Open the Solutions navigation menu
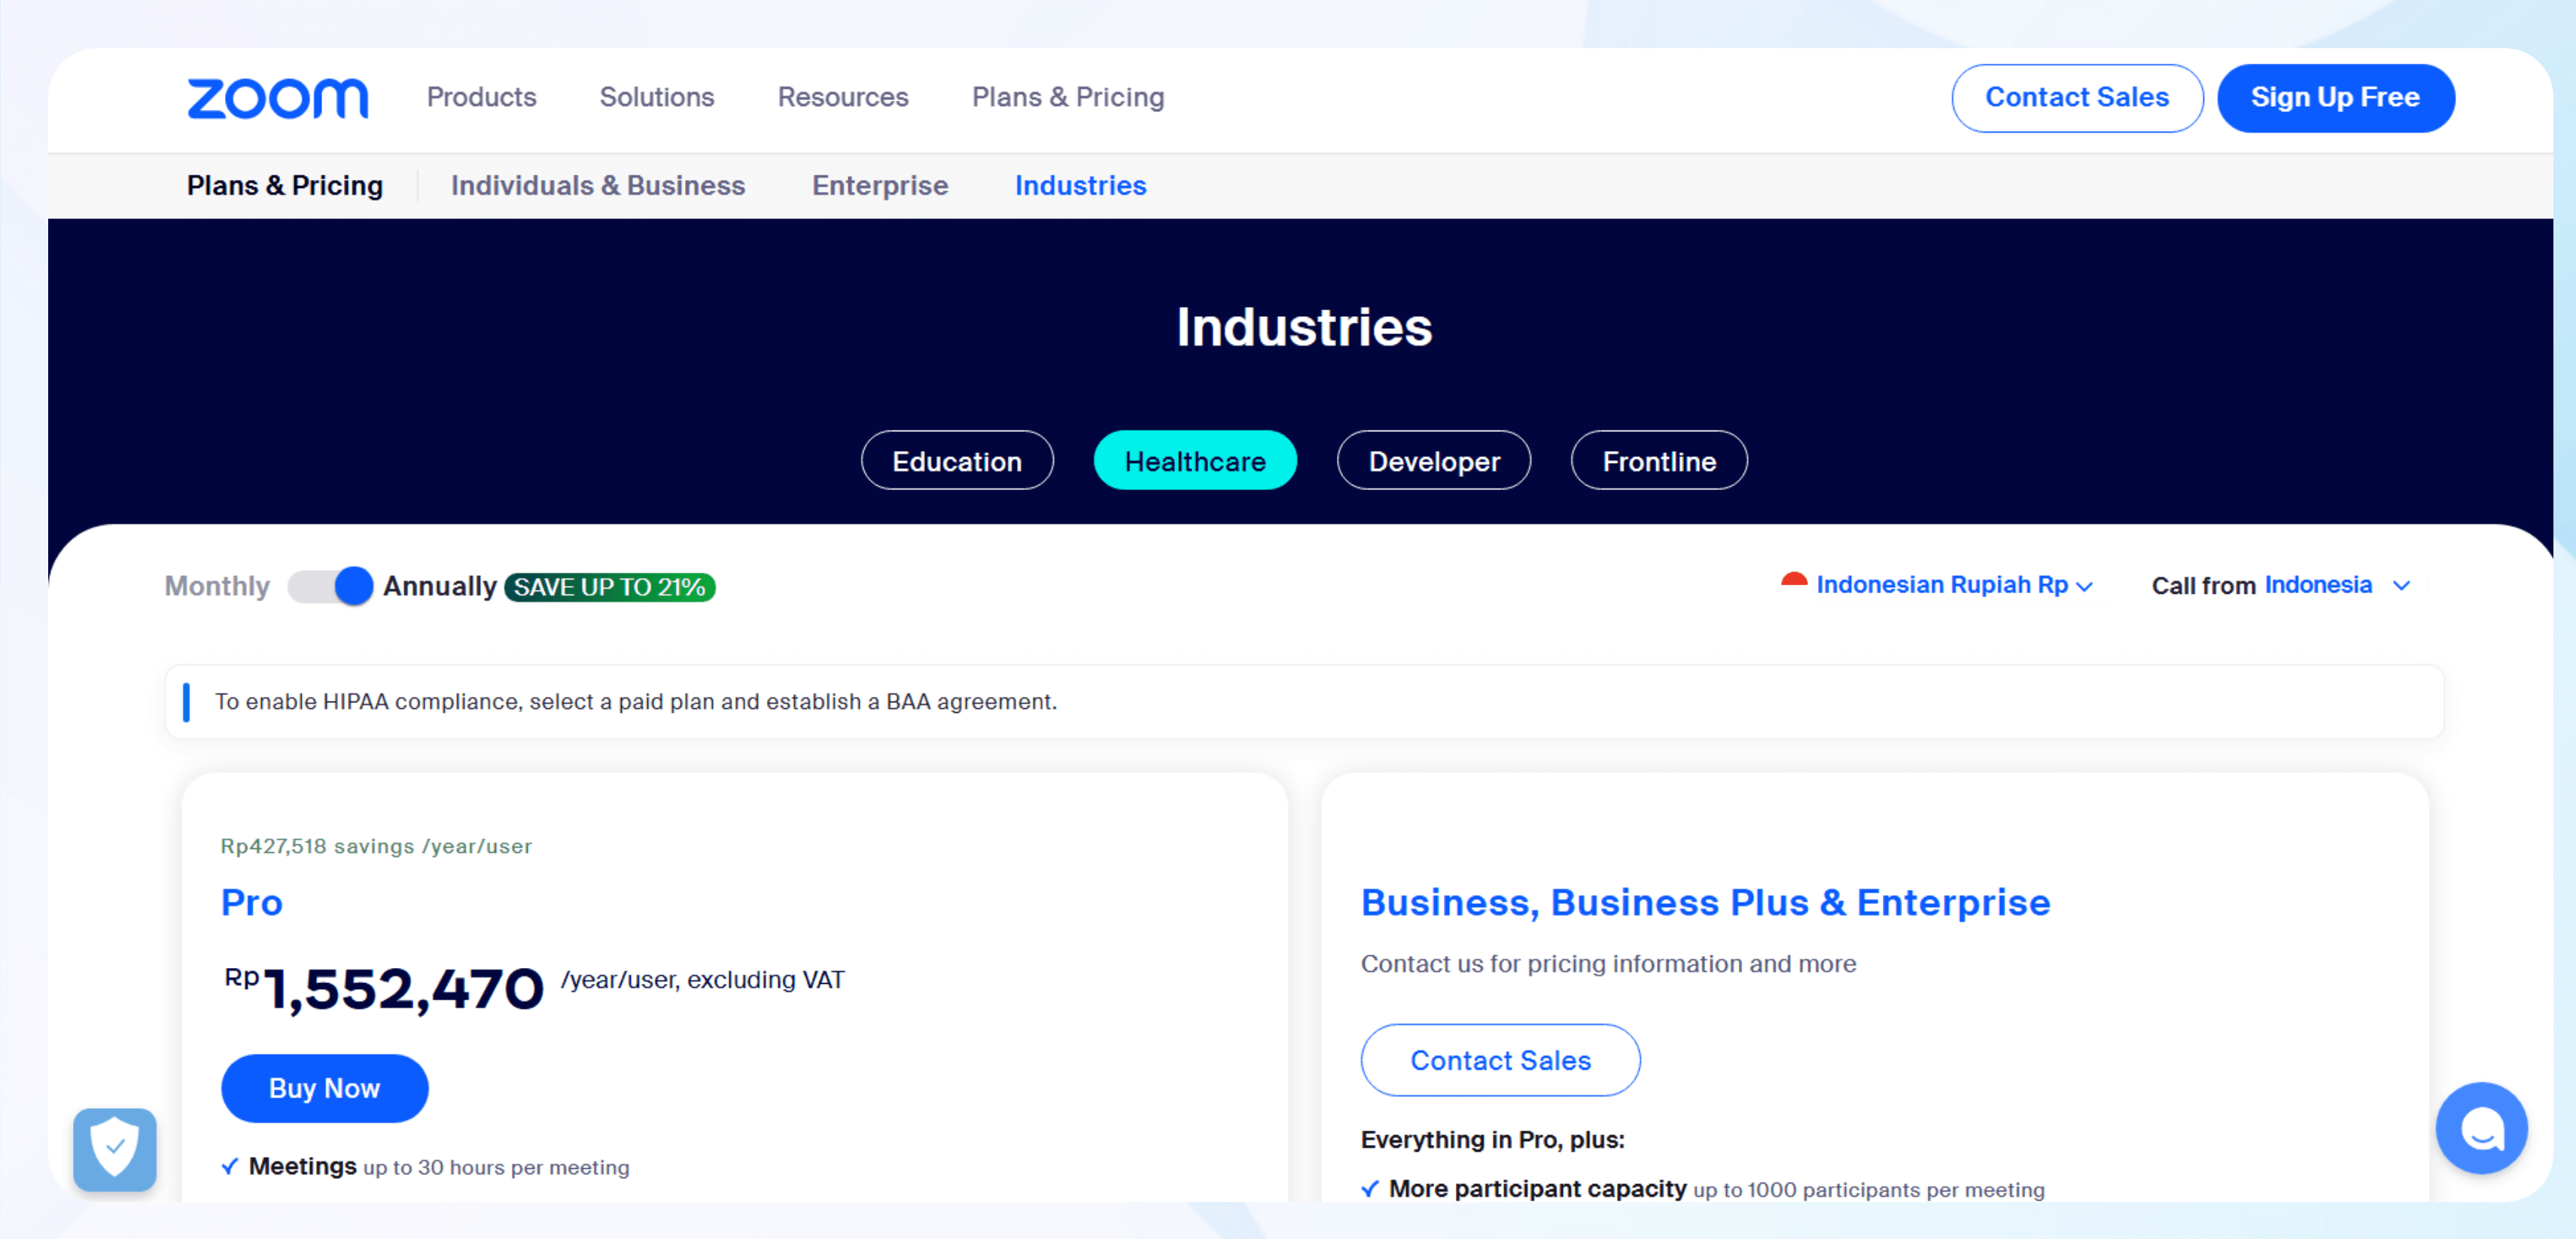The image size is (2576, 1239). [656, 97]
